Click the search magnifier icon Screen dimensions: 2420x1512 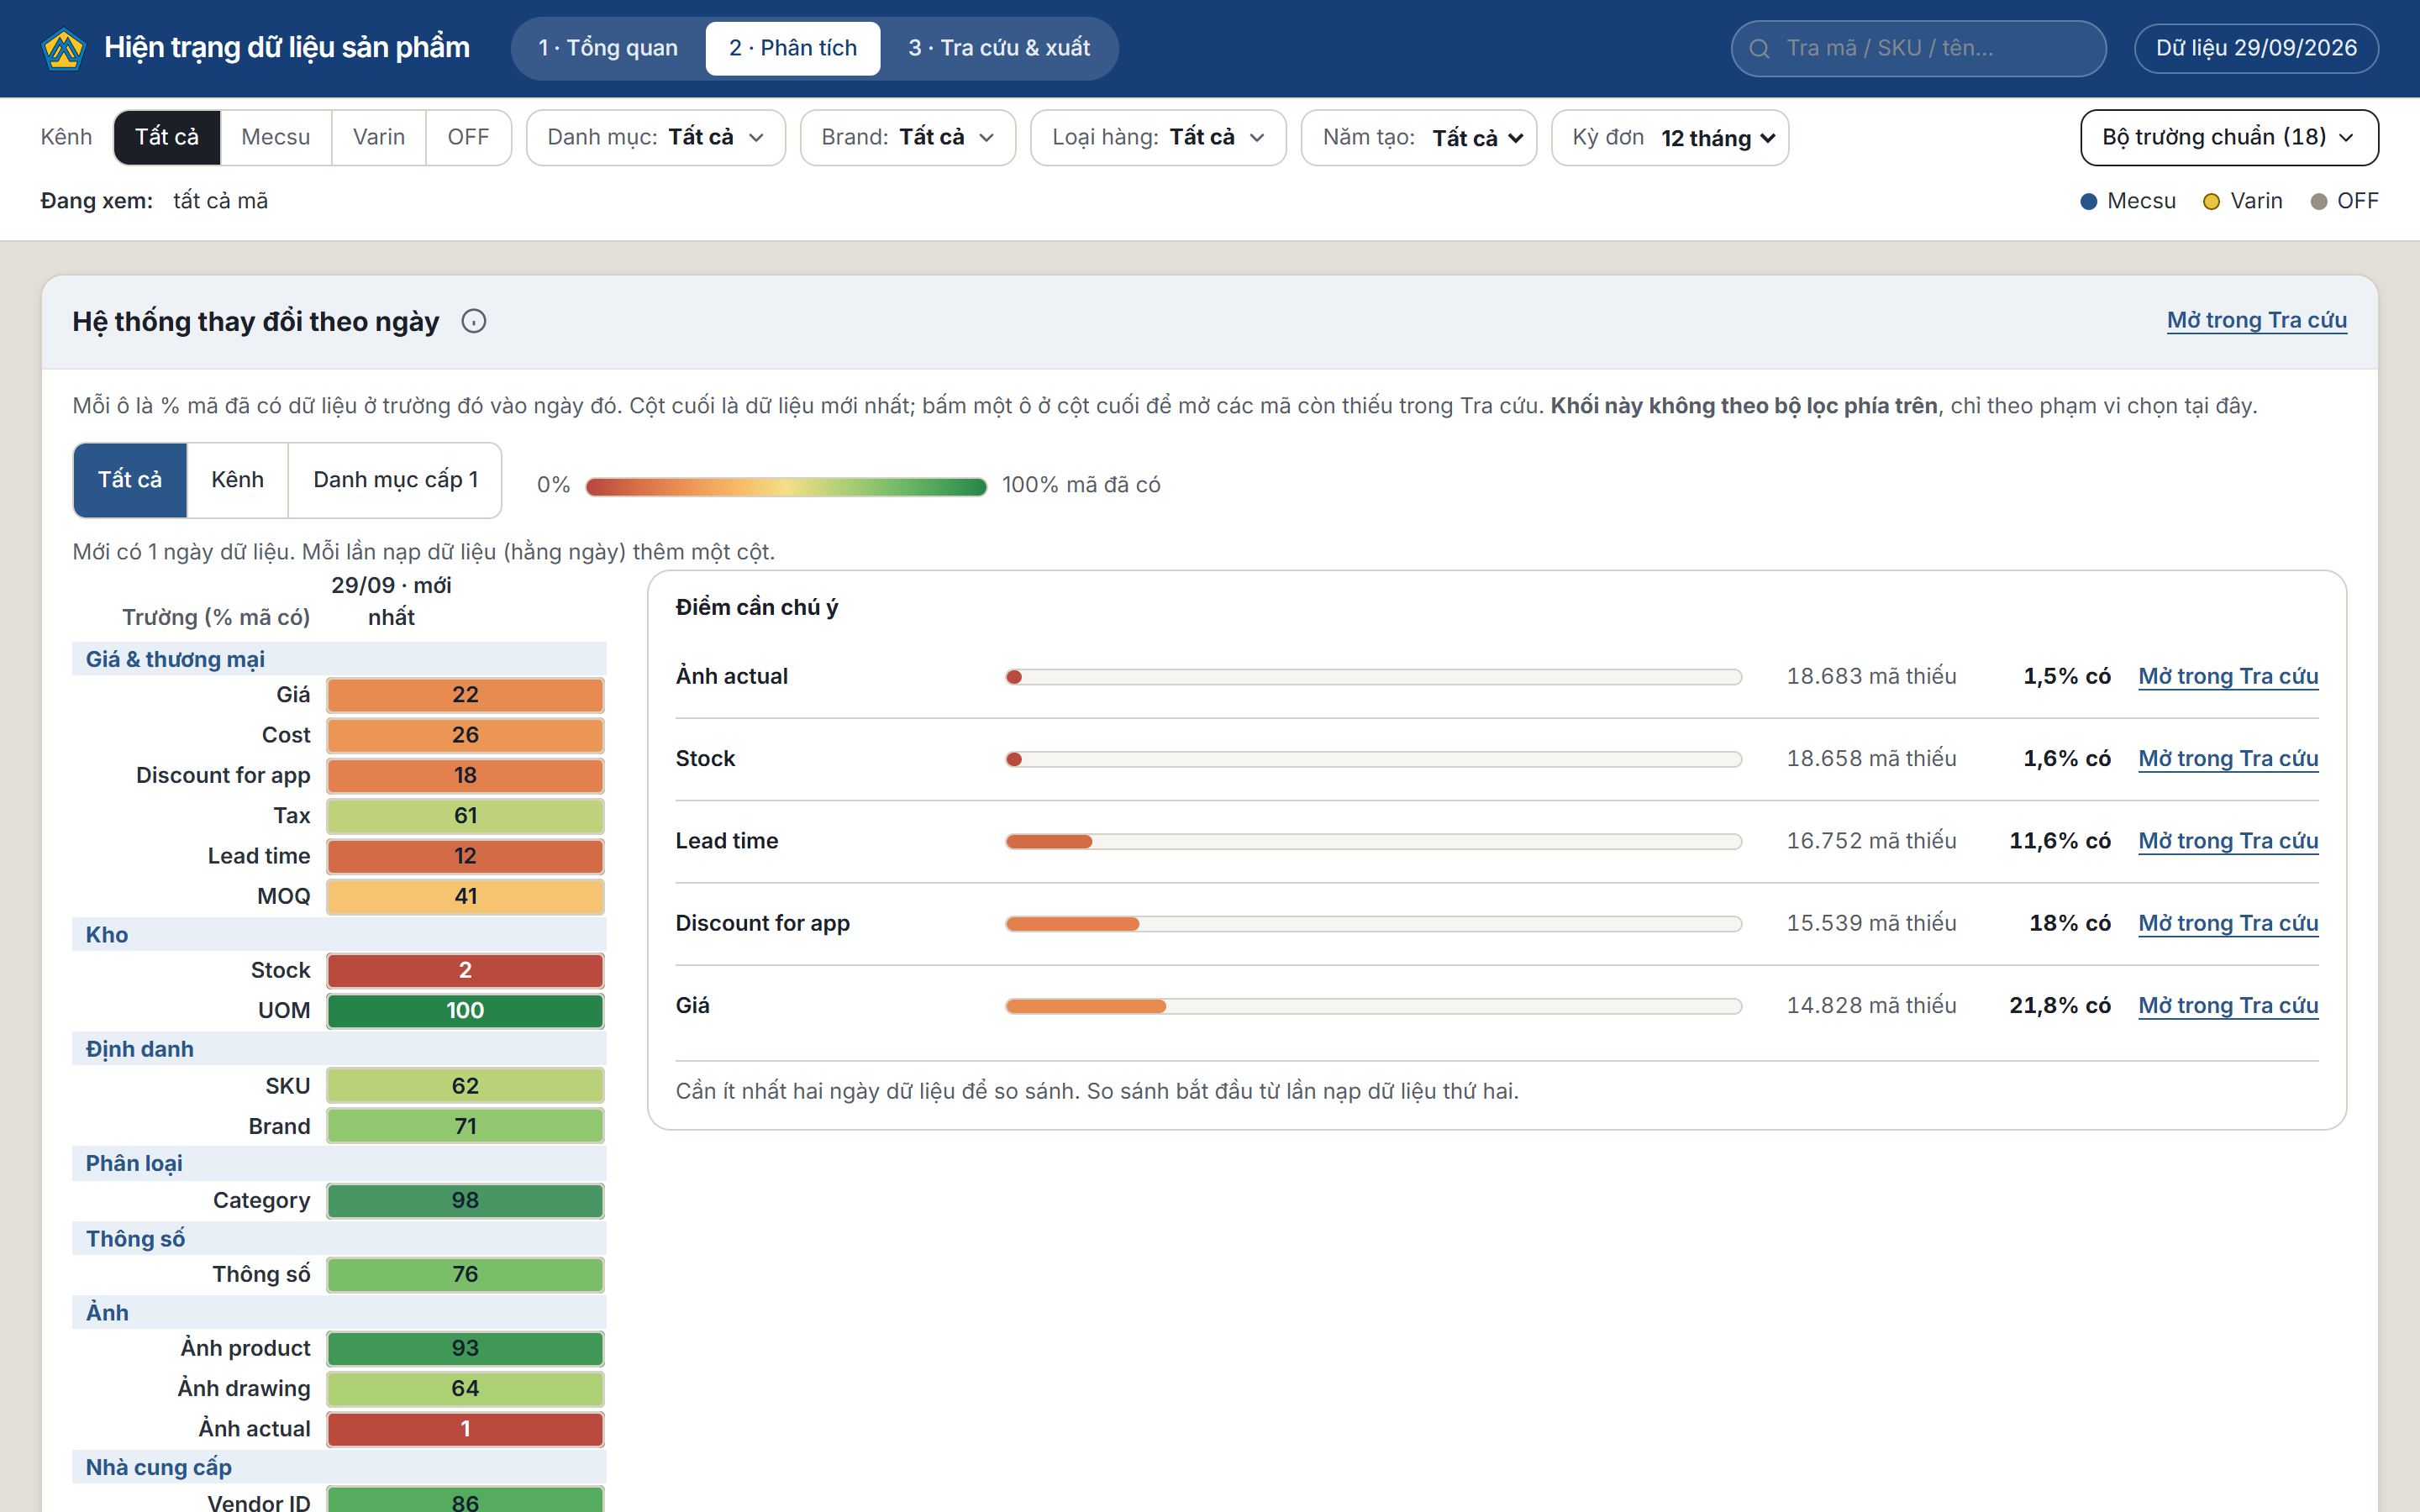[x=1760, y=48]
